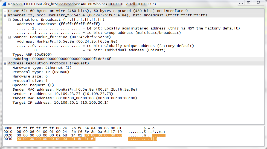Image resolution: width=267 pixels, height=149 pixels.
Task: Select the Protocol type: IP (0x0800) line
Action: (41, 72)
